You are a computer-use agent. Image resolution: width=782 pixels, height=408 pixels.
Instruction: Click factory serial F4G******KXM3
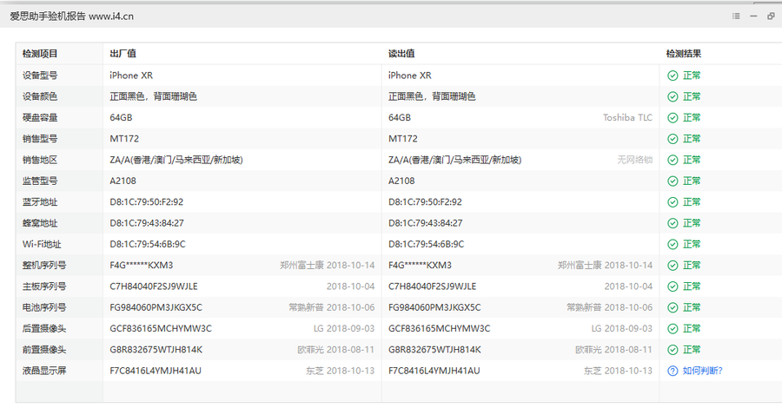[x=141, y=265]
